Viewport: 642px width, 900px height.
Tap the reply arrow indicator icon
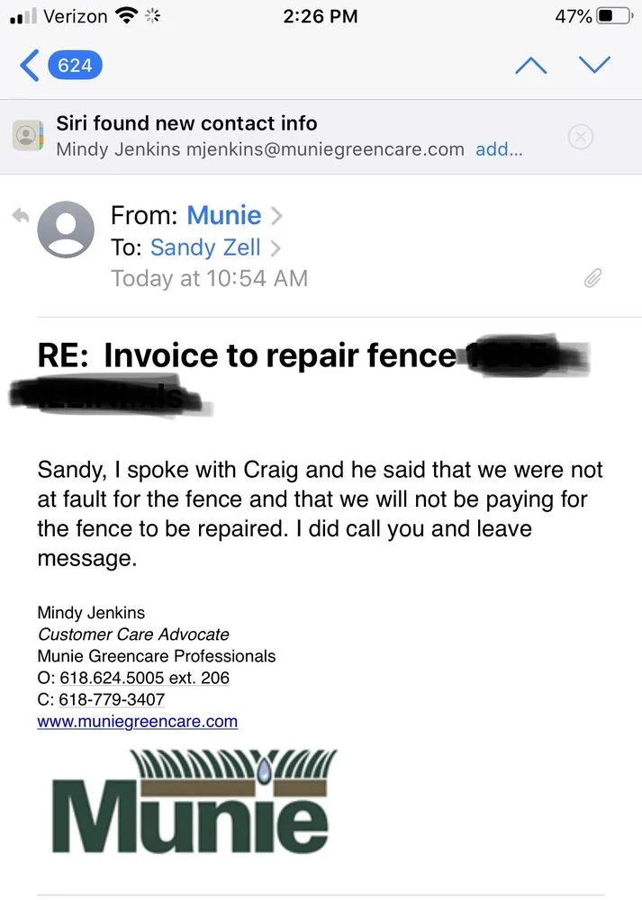19,216
